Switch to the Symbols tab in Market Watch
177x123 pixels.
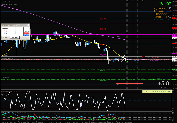(6, 38)
